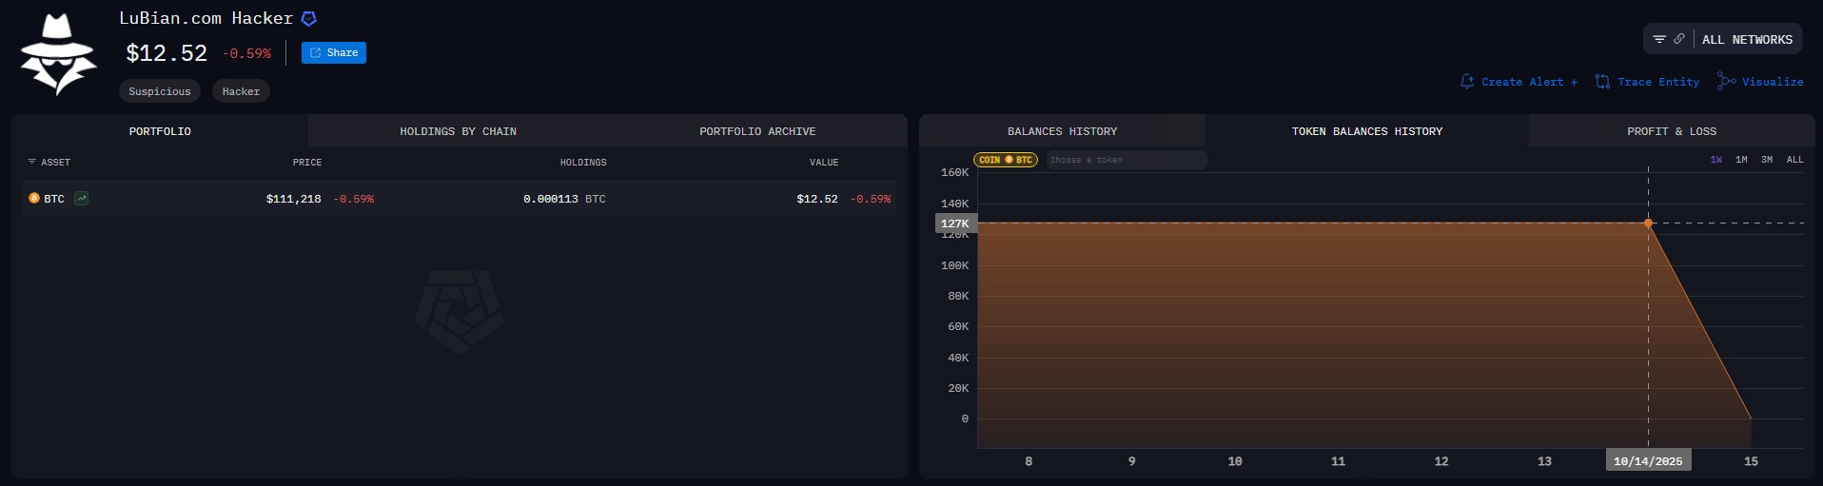Image resolution: width=1823 pixels, height=486 pixels.
Task: Switch to the Holdings By Chain tab
Action: click(458, 131)
